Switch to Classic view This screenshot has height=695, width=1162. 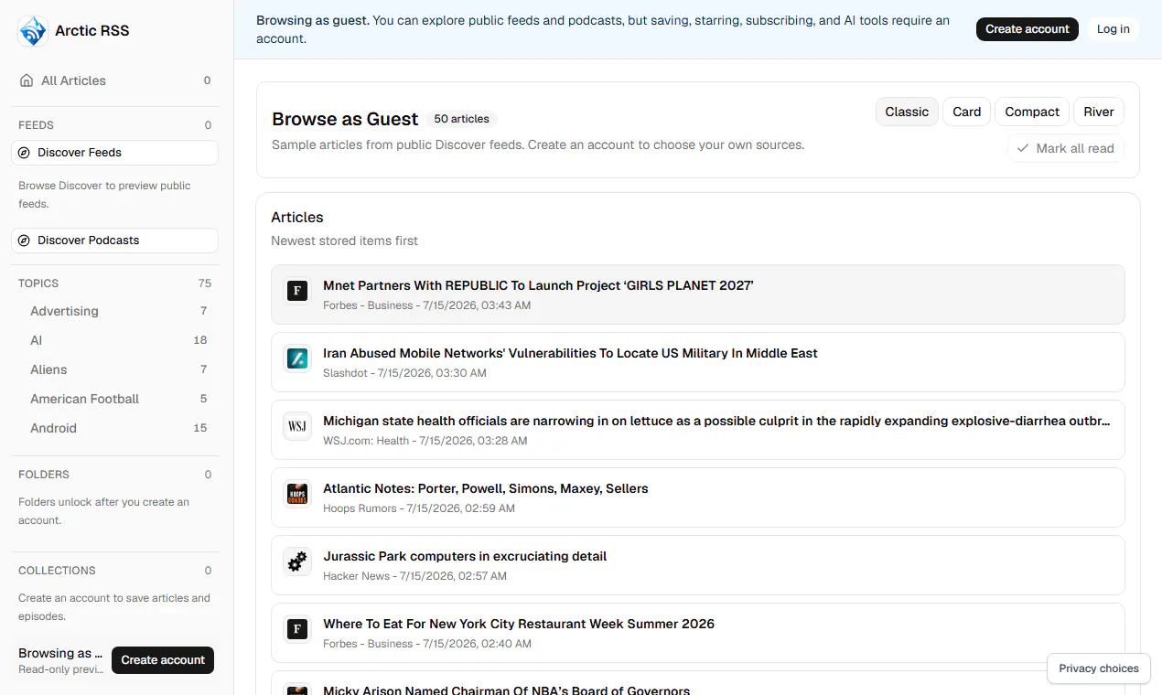(907, 112)
